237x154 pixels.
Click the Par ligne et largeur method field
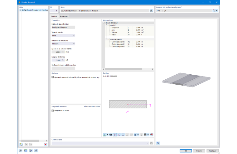pos(63,27)
